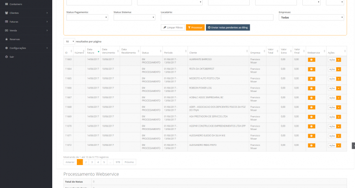Click into the Locatário input field
The image size is (355, 188).
tap(217, 18)
